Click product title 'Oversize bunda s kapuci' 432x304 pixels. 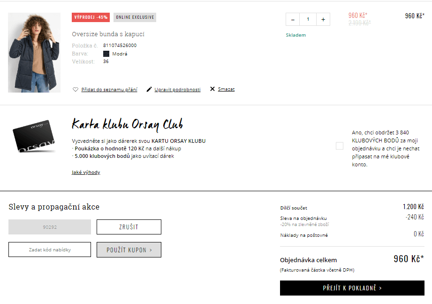coord(108,34)
